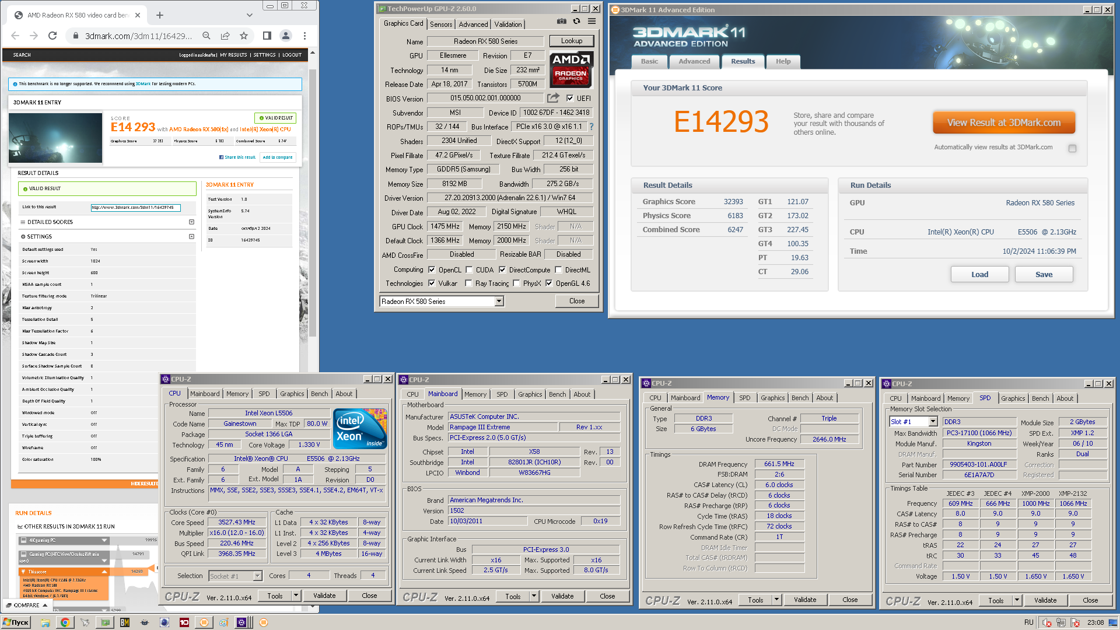Open a new Chrome tab
The height and width of the screenshot is (630, 1120).
coord(160,15)
